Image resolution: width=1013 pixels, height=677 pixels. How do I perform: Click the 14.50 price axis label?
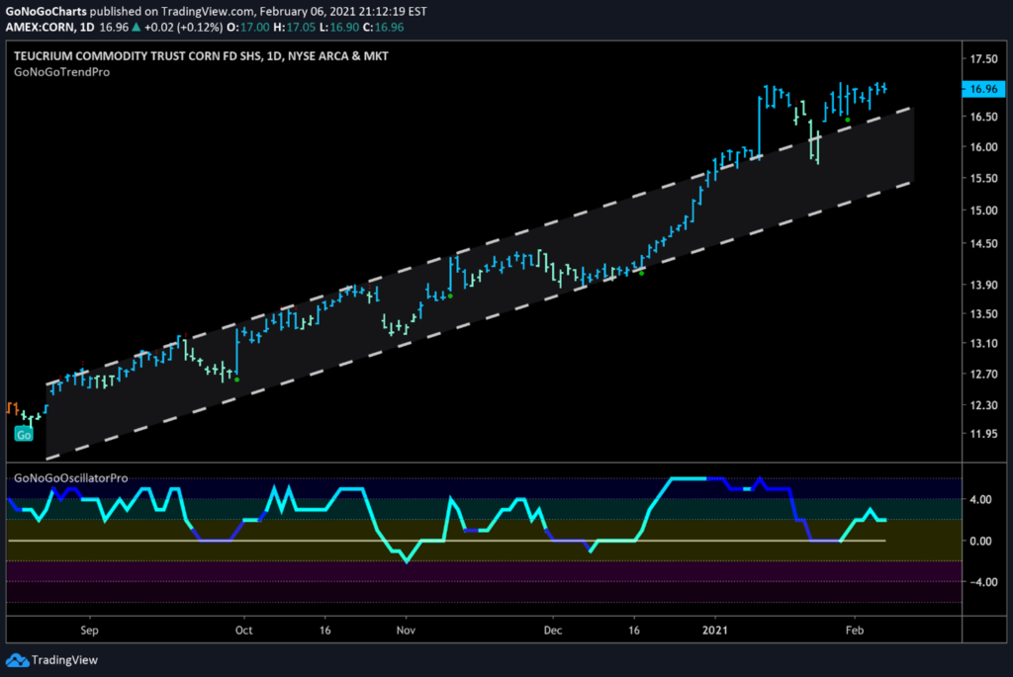[x=983, y=244]
